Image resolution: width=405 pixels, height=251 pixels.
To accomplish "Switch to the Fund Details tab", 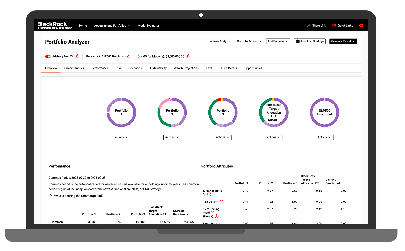I will (x=229, y=68).
